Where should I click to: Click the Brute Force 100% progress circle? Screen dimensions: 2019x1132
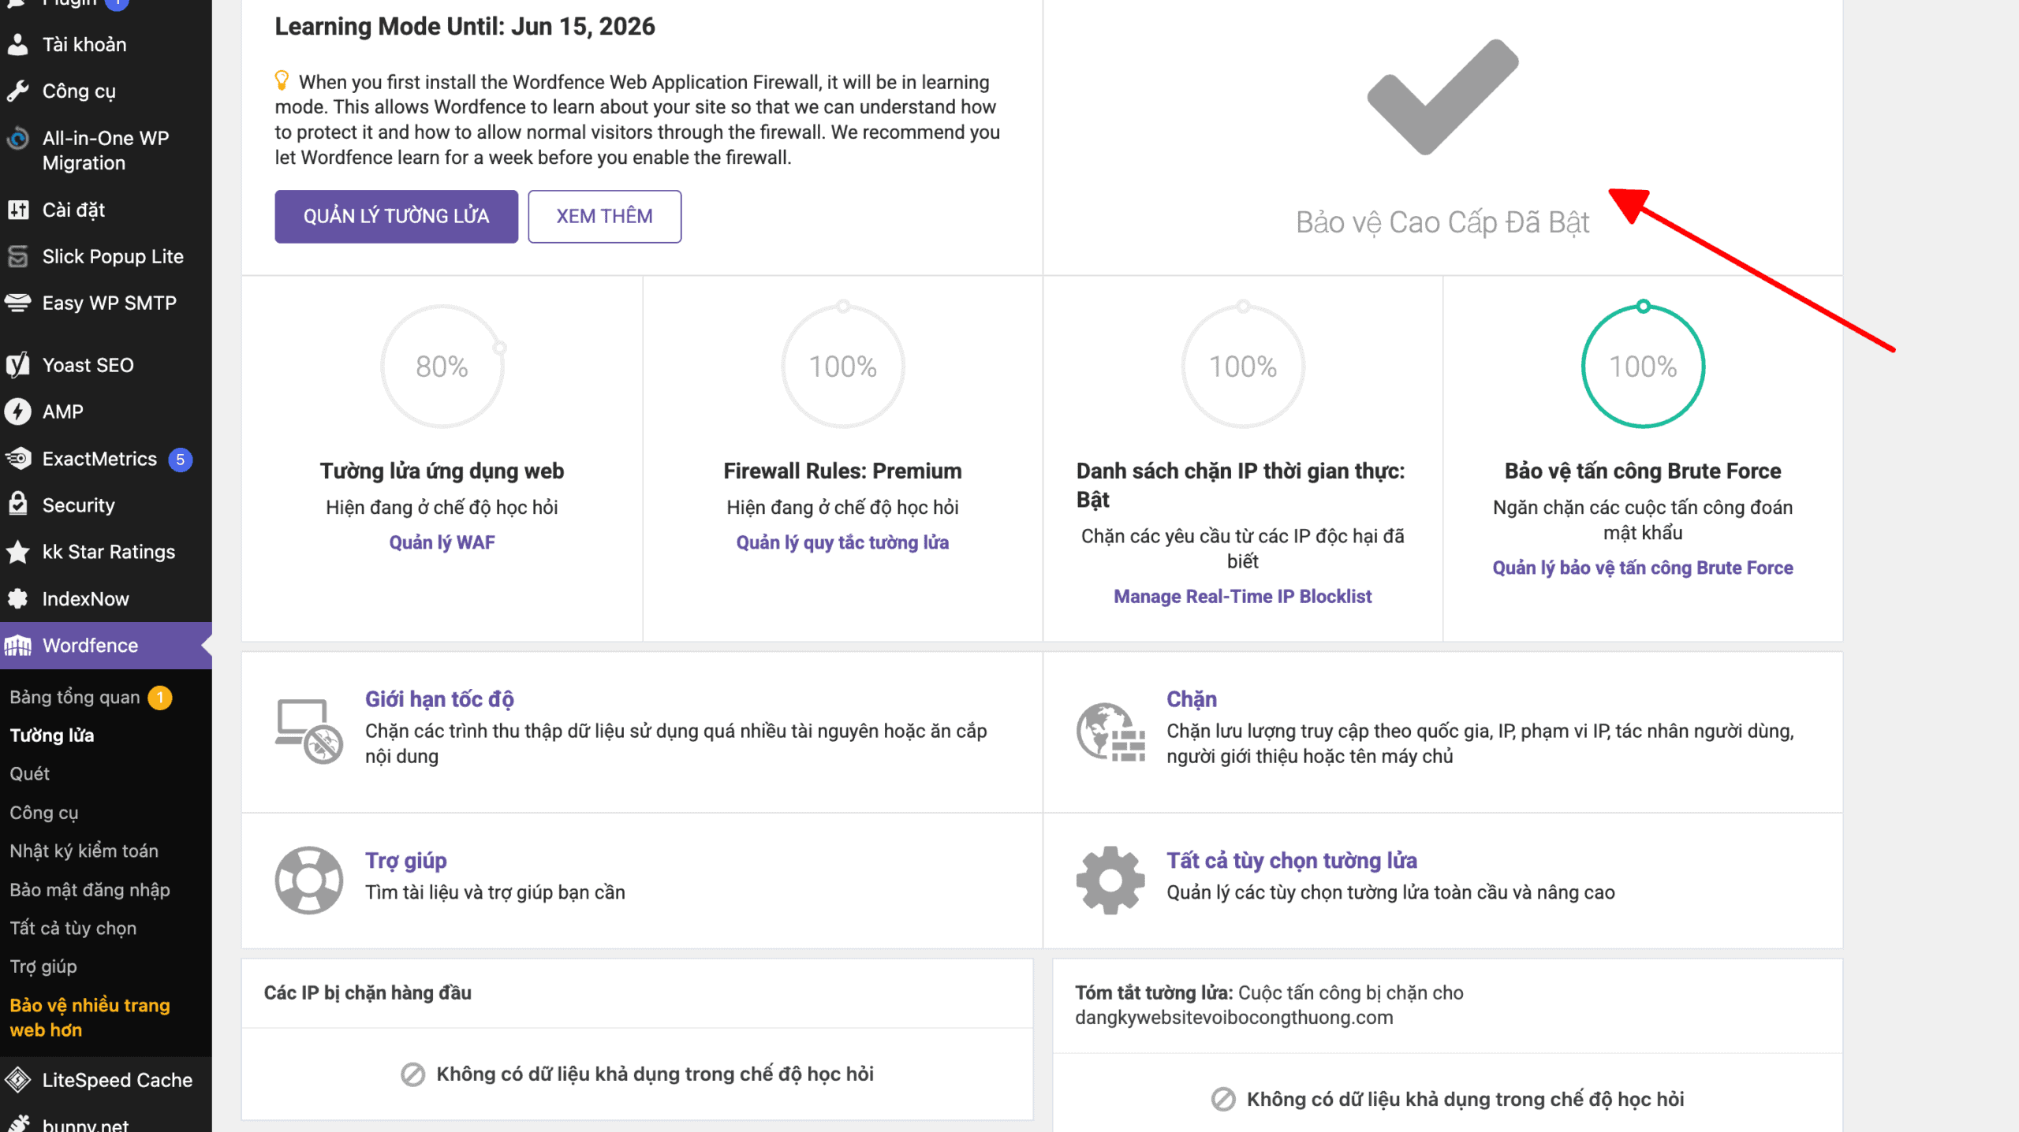click(1643, 366)
